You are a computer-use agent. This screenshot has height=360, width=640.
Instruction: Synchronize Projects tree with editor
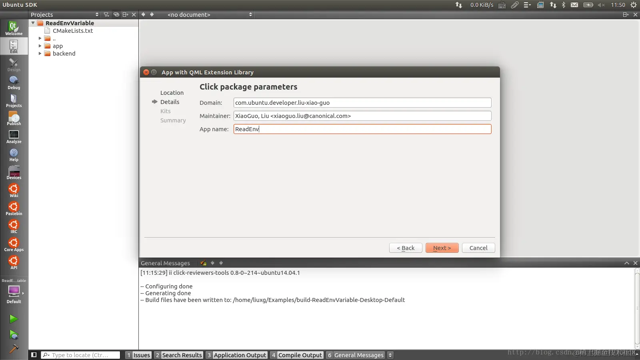point(116,14)
